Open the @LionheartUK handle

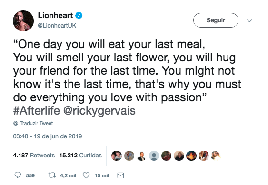57,26
